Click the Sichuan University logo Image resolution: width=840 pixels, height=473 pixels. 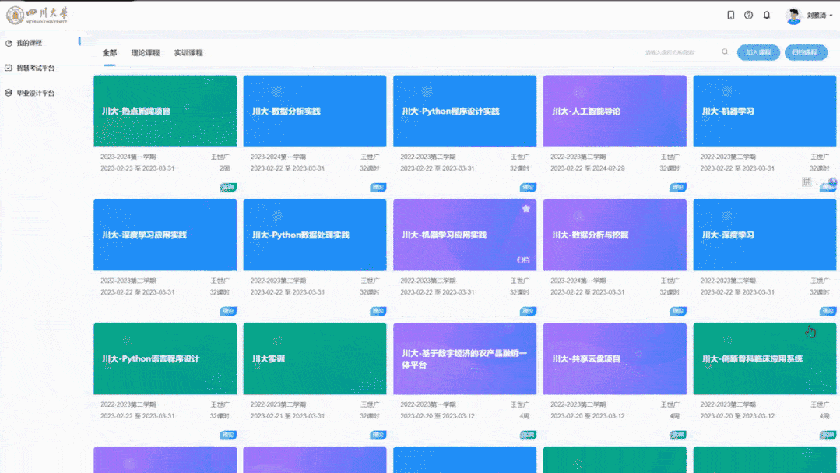click(x=37, y=15)
